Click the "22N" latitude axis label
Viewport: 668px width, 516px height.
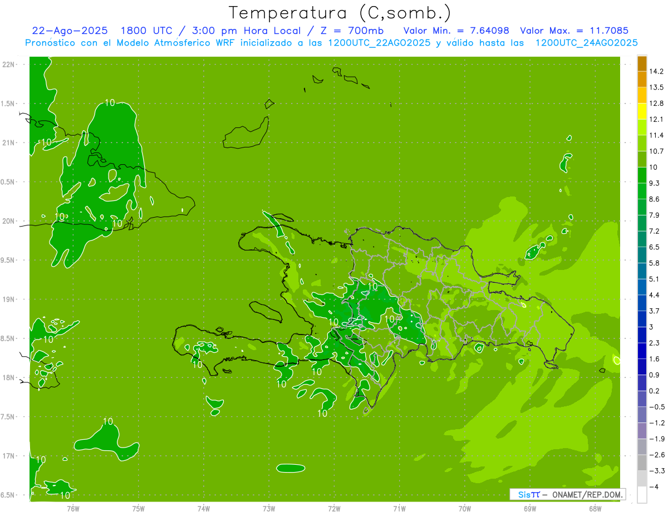[x=8, y=65]
